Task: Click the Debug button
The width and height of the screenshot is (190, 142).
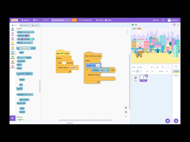Action: click(x=108, y=20)
